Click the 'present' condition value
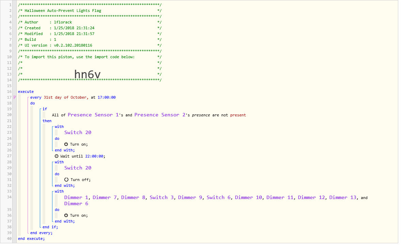 click(x=238, y=115)
